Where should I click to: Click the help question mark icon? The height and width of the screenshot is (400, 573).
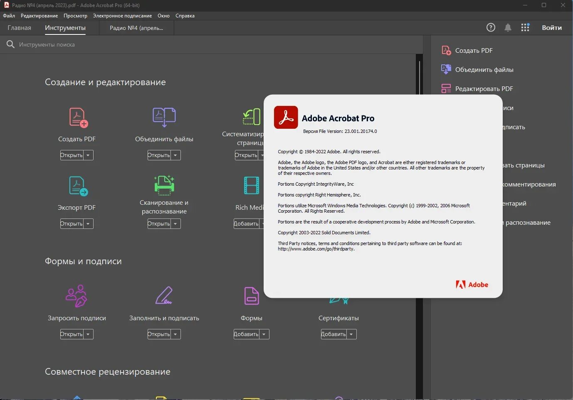pos(491,27)
